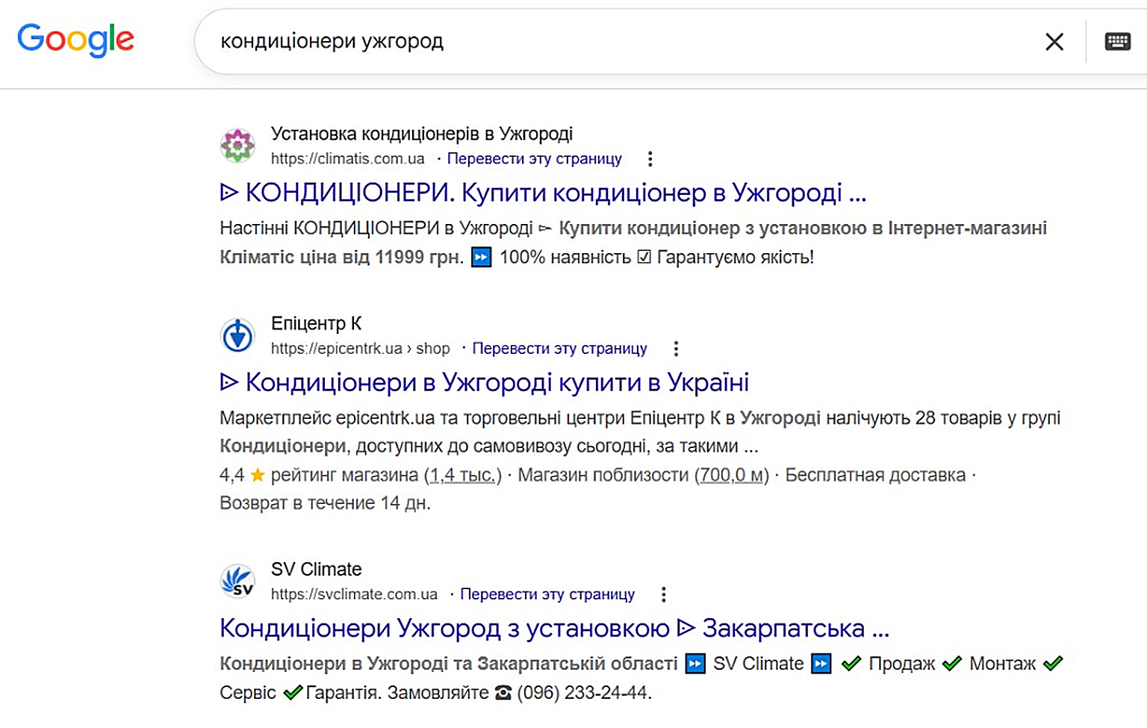The height and width of the screenshot is (728, 1147).
Task: Click the https://climatis.com.ua URL
Action: coord(347,159)
